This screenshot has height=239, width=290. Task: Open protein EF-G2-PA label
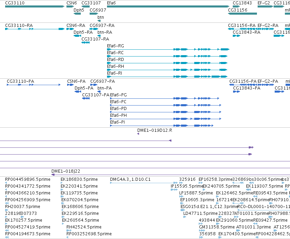click(268, 81)
